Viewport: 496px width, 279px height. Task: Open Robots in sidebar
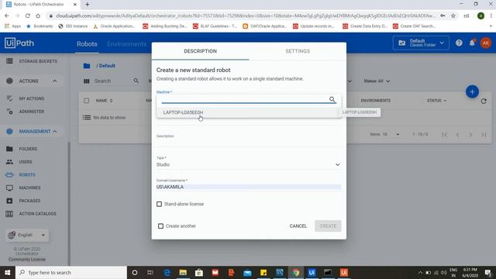(x=26, y=174)
